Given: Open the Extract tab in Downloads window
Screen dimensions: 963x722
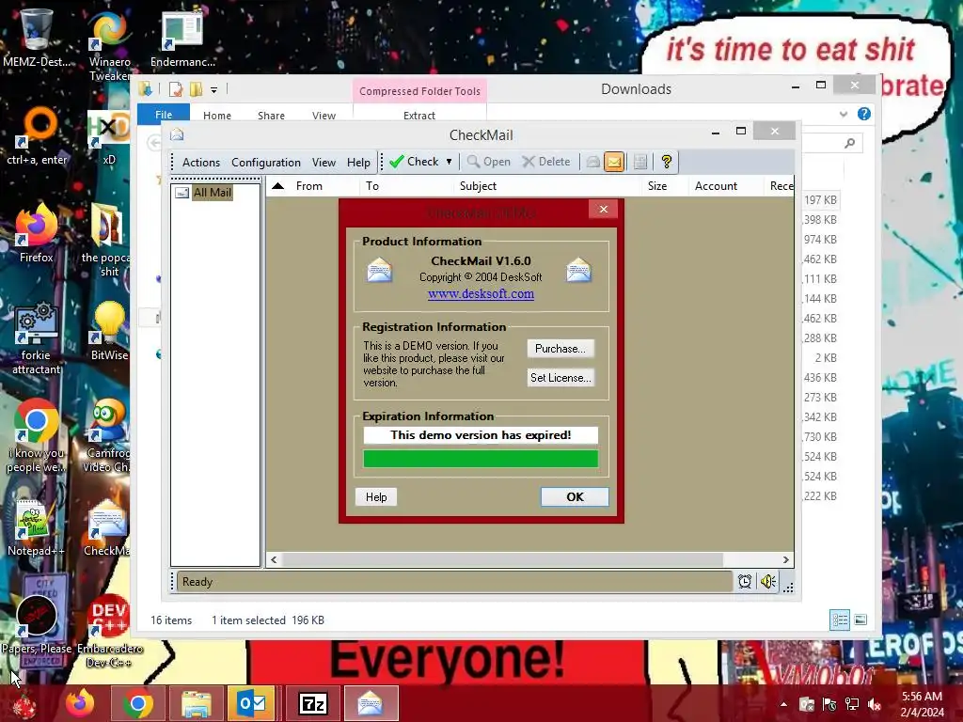Looking at the screenshot, I should [x=419, y=116].
